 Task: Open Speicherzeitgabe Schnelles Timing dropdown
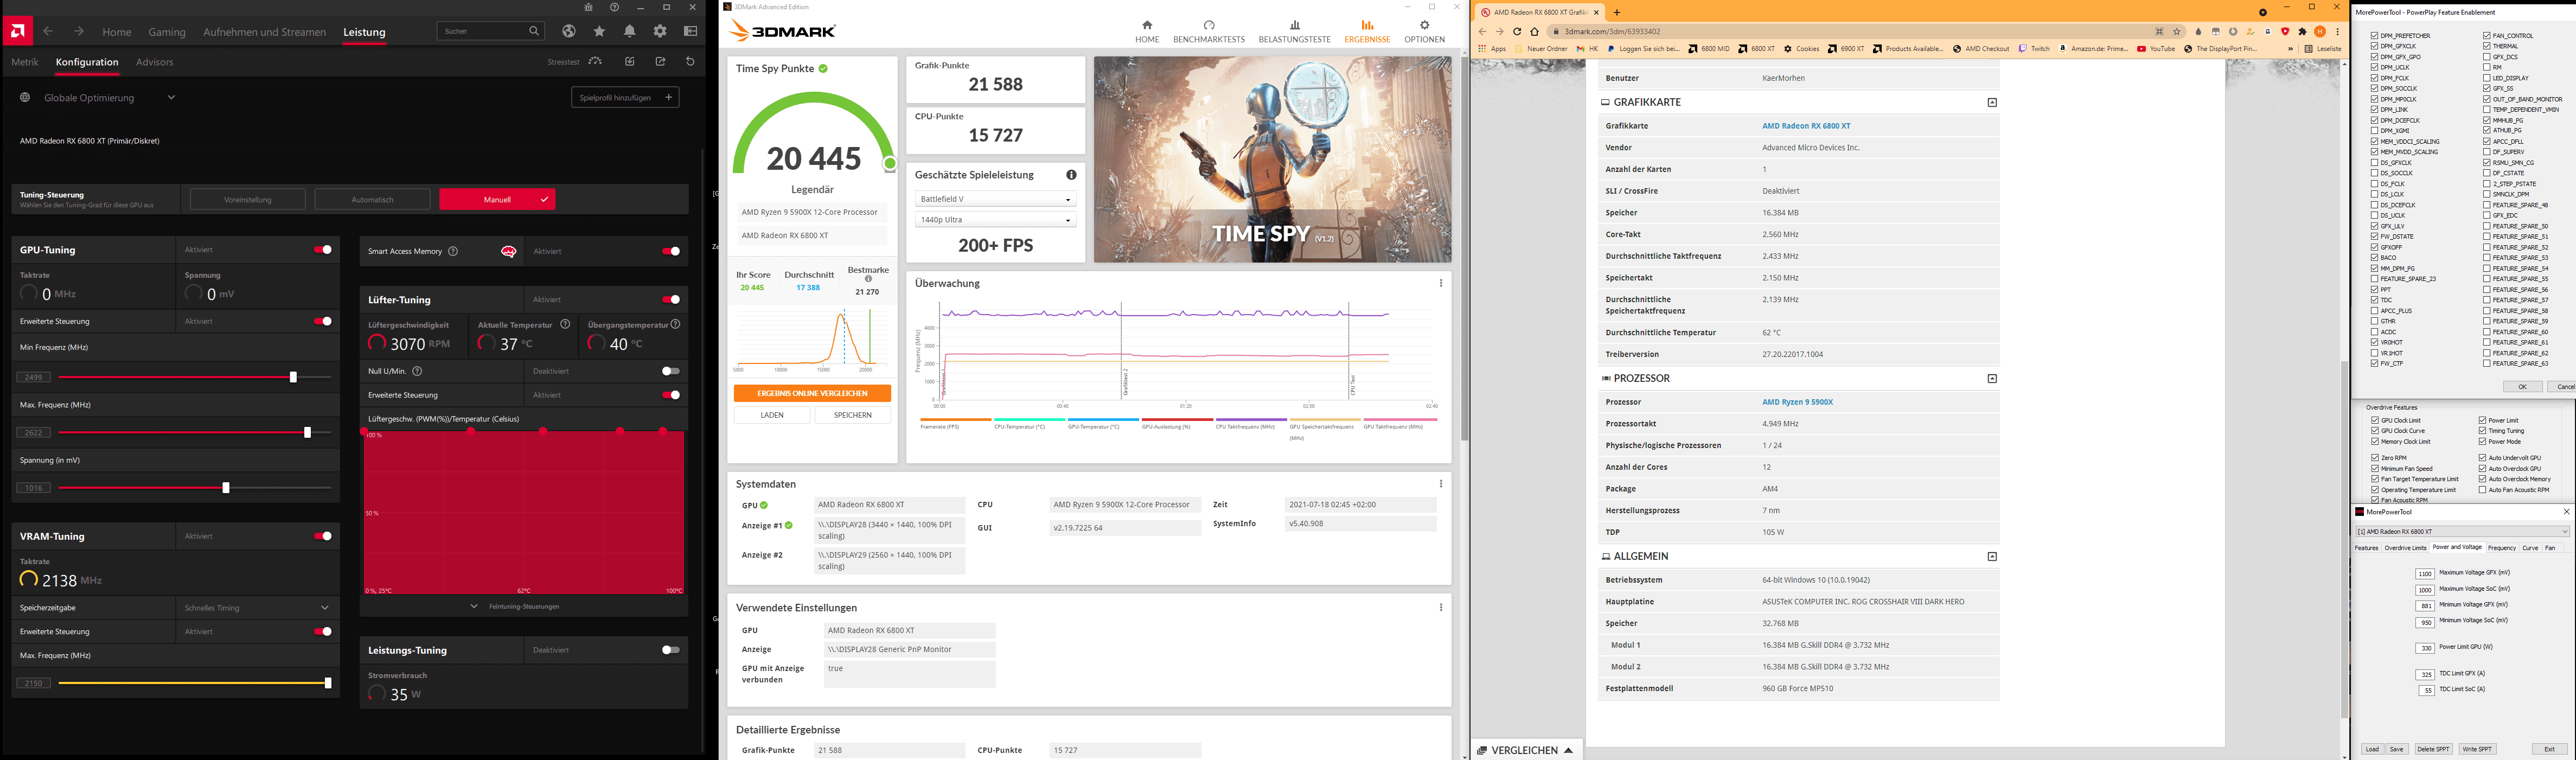(x=257, y=607)
